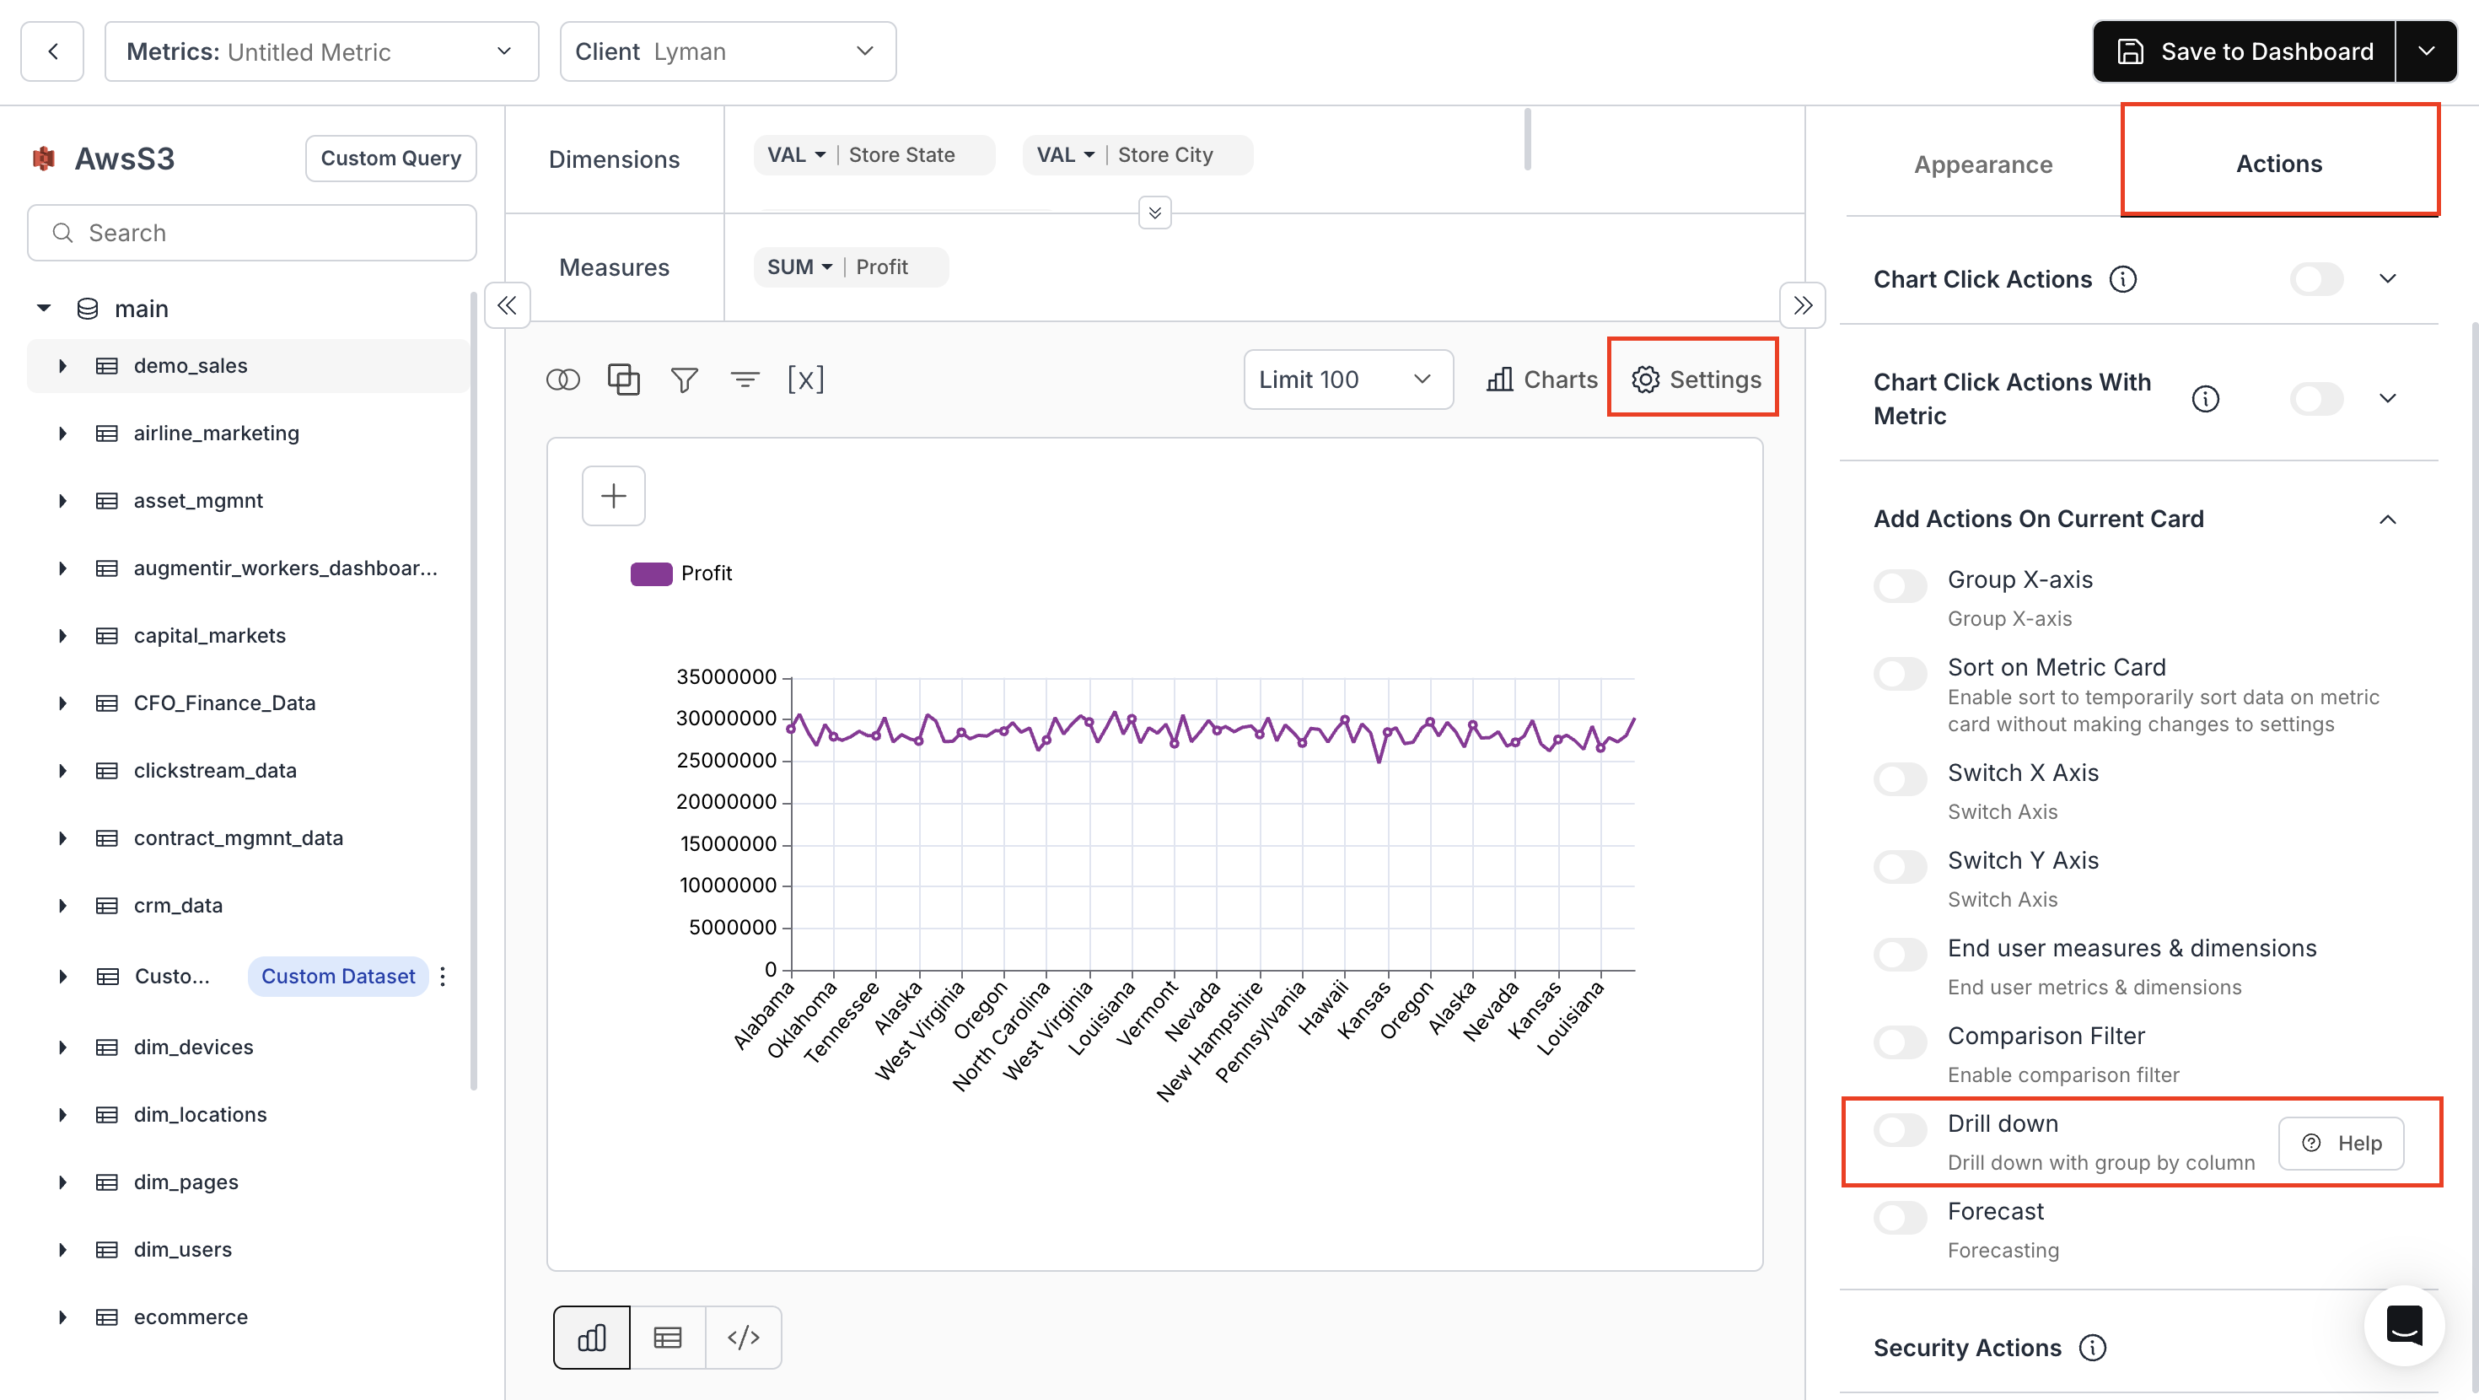Click the dataset Search field
The image size is (2479, 1400).
pos(252,233)
